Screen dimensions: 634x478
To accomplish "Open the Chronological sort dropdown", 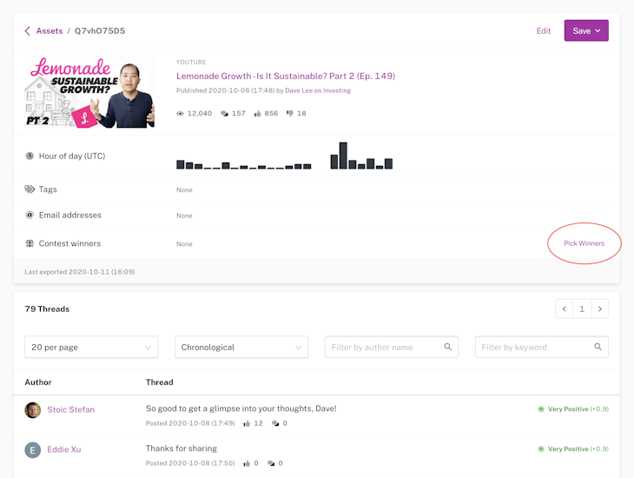I will tap(241, 347).
